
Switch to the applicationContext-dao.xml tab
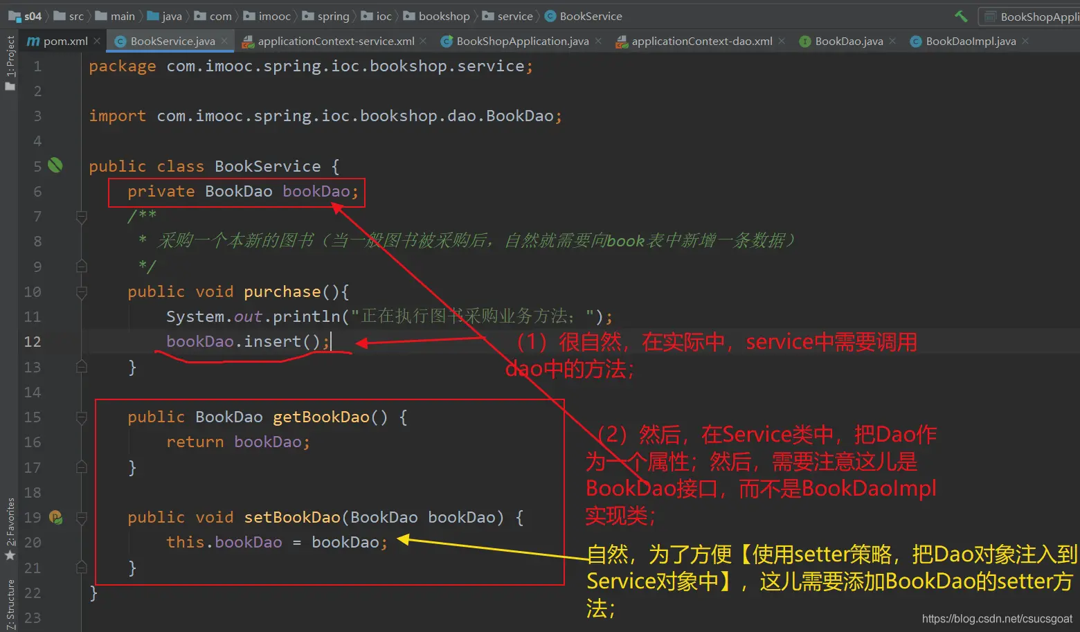point(702,42)
